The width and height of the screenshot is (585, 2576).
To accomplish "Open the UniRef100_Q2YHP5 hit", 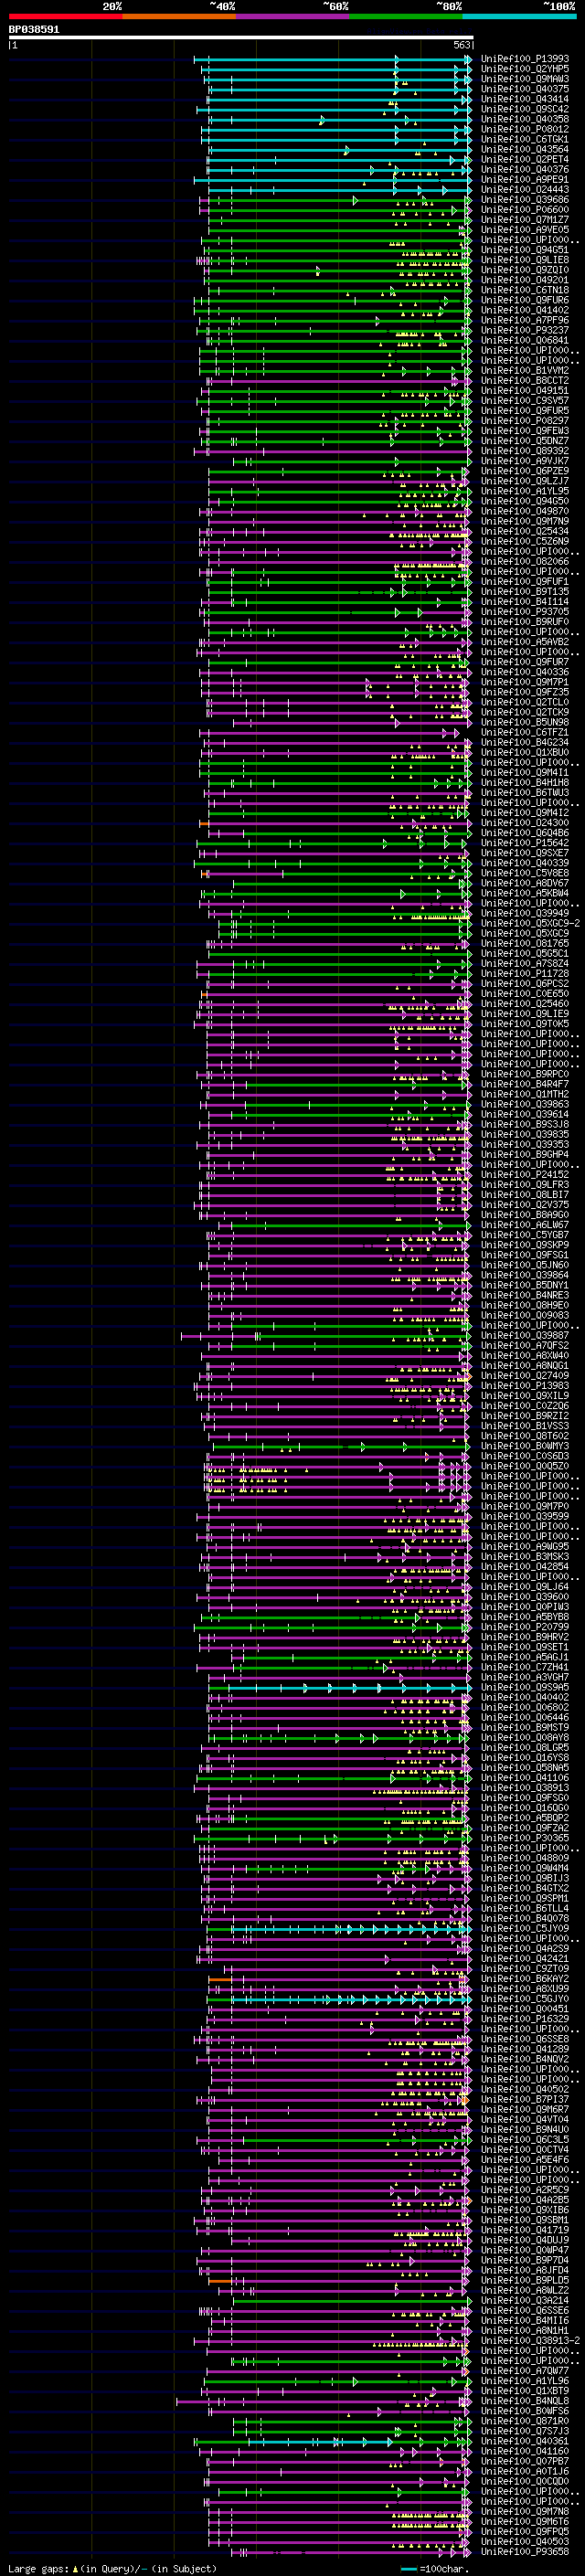I will tap(525, 69).
